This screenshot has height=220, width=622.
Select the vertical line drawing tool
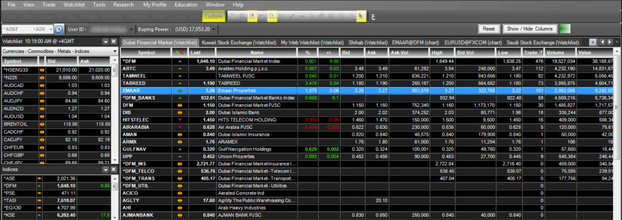point(312,16)
